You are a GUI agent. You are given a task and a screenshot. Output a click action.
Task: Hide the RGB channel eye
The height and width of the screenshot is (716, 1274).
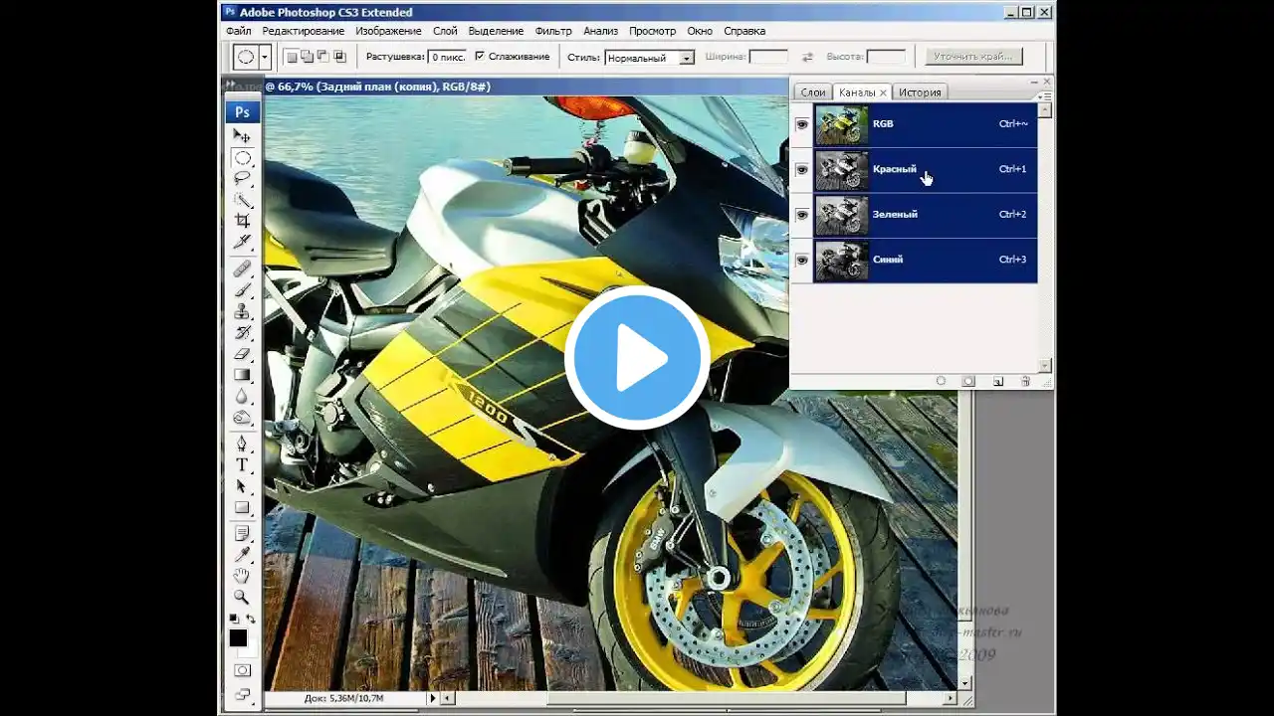(x=802, y=124)
